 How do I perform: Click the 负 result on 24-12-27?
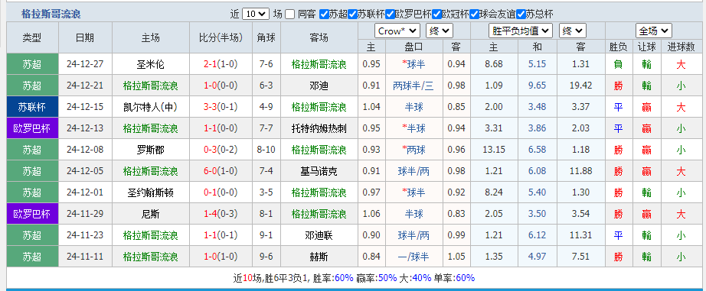coord(618,64)
